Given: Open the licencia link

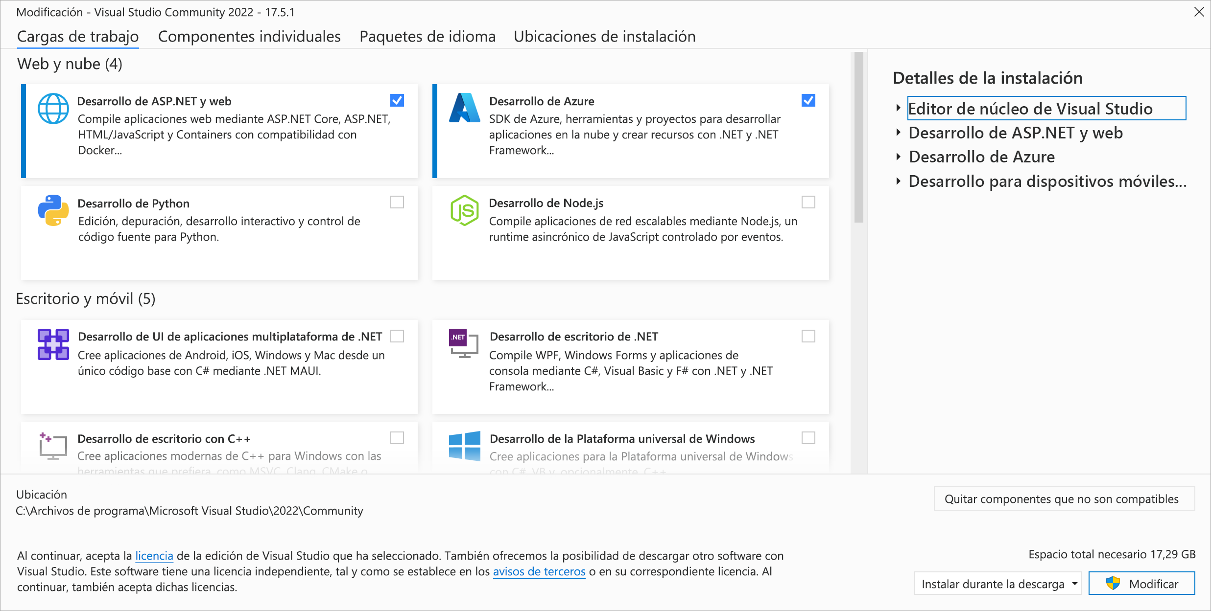Looking at the screenshot, I should pos(154,556).
